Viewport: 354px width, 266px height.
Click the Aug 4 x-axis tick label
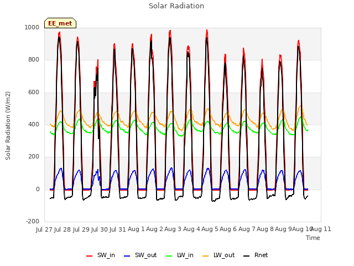(x=191, y=229)
